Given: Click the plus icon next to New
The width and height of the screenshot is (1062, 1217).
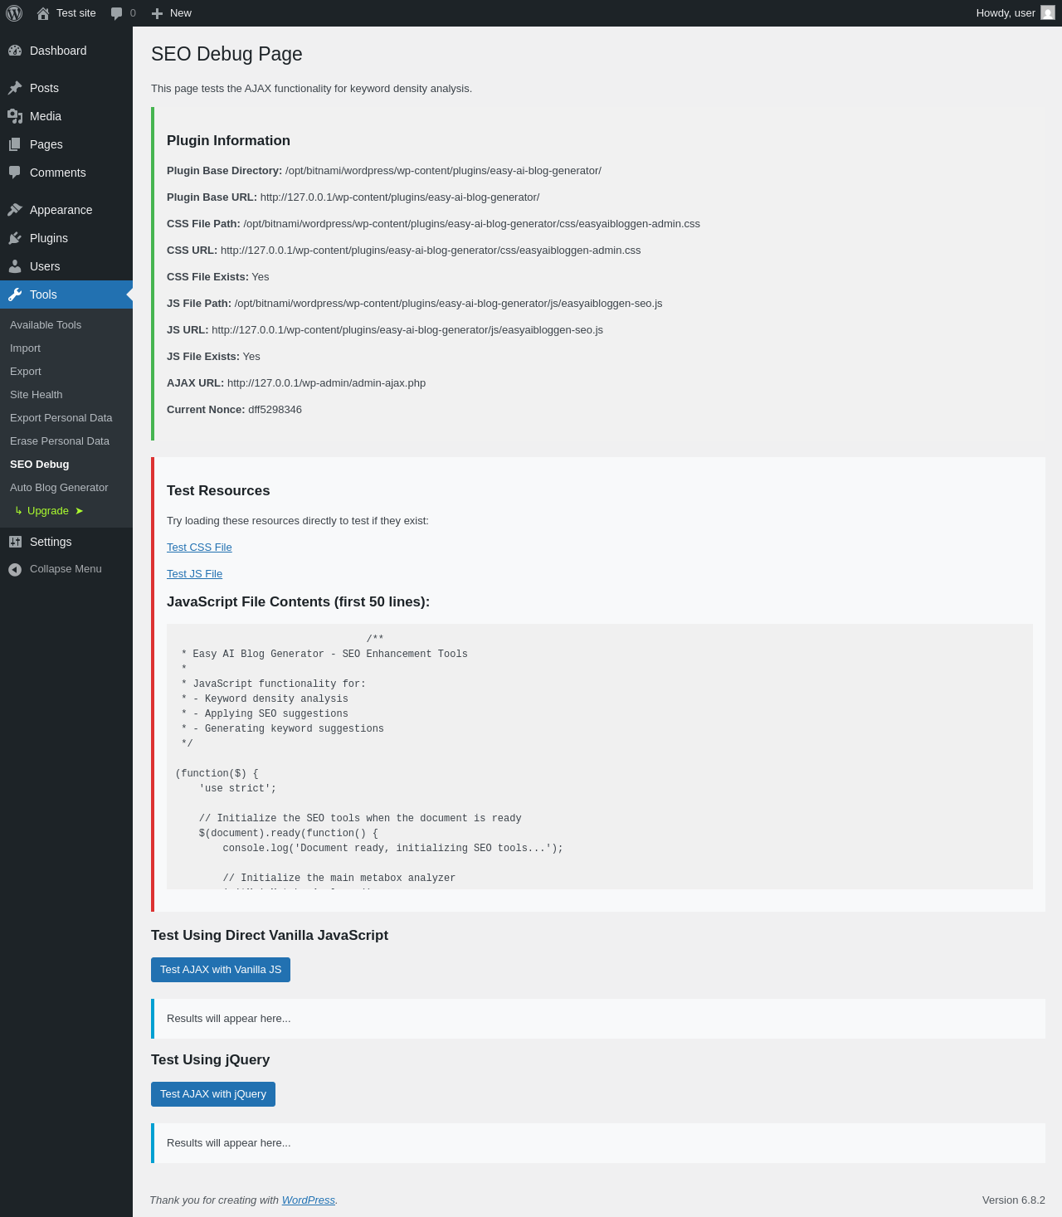Looking at the screenshot, I should pyautogui.click(x=157, y=13).
